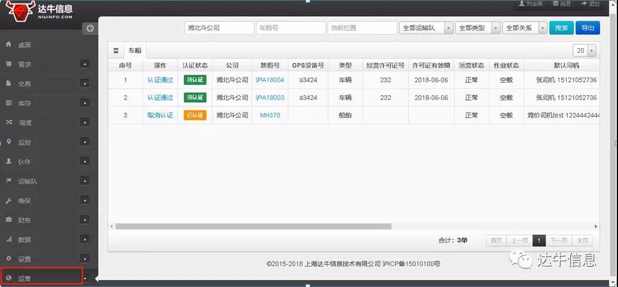Click the list icon beside 车船 tab
618x287 pixels.
point(116,51)
